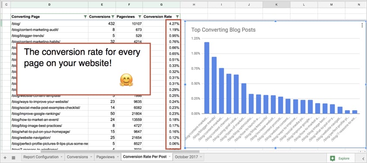Screen dimensions: 367x163
Task: Click the horizontal scrollbar under the sheet
Action: pos(120,151)
